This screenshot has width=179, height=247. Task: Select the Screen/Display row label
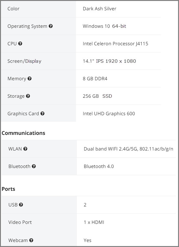24,61
